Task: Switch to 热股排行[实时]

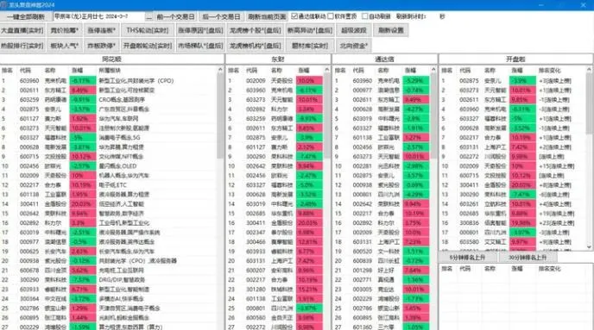Action: click(22, 46)
